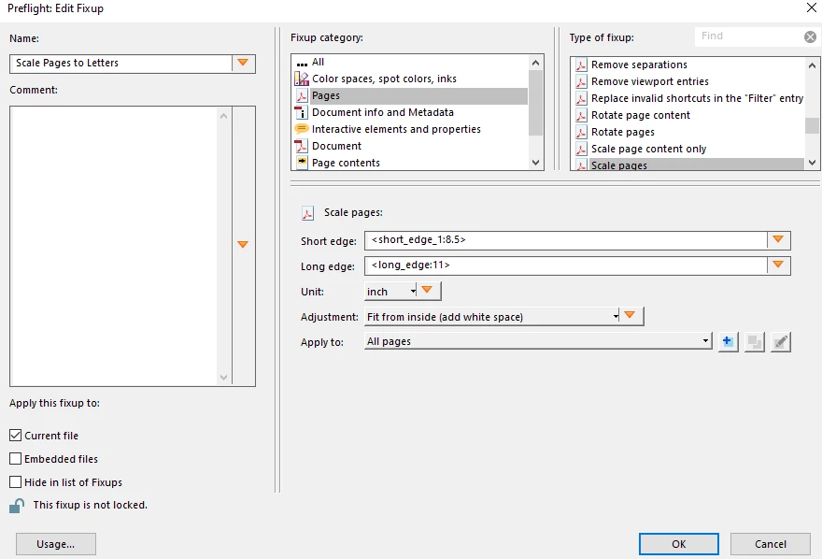The width and height of the screenshot is (822, 559).
Task: Open the Long edge orange variable dropdown
Action: tap(778, 265)
